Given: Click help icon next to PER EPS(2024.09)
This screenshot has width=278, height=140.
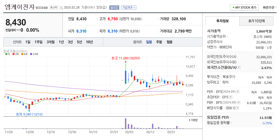Looking at the screenshot, I should 238,92.
